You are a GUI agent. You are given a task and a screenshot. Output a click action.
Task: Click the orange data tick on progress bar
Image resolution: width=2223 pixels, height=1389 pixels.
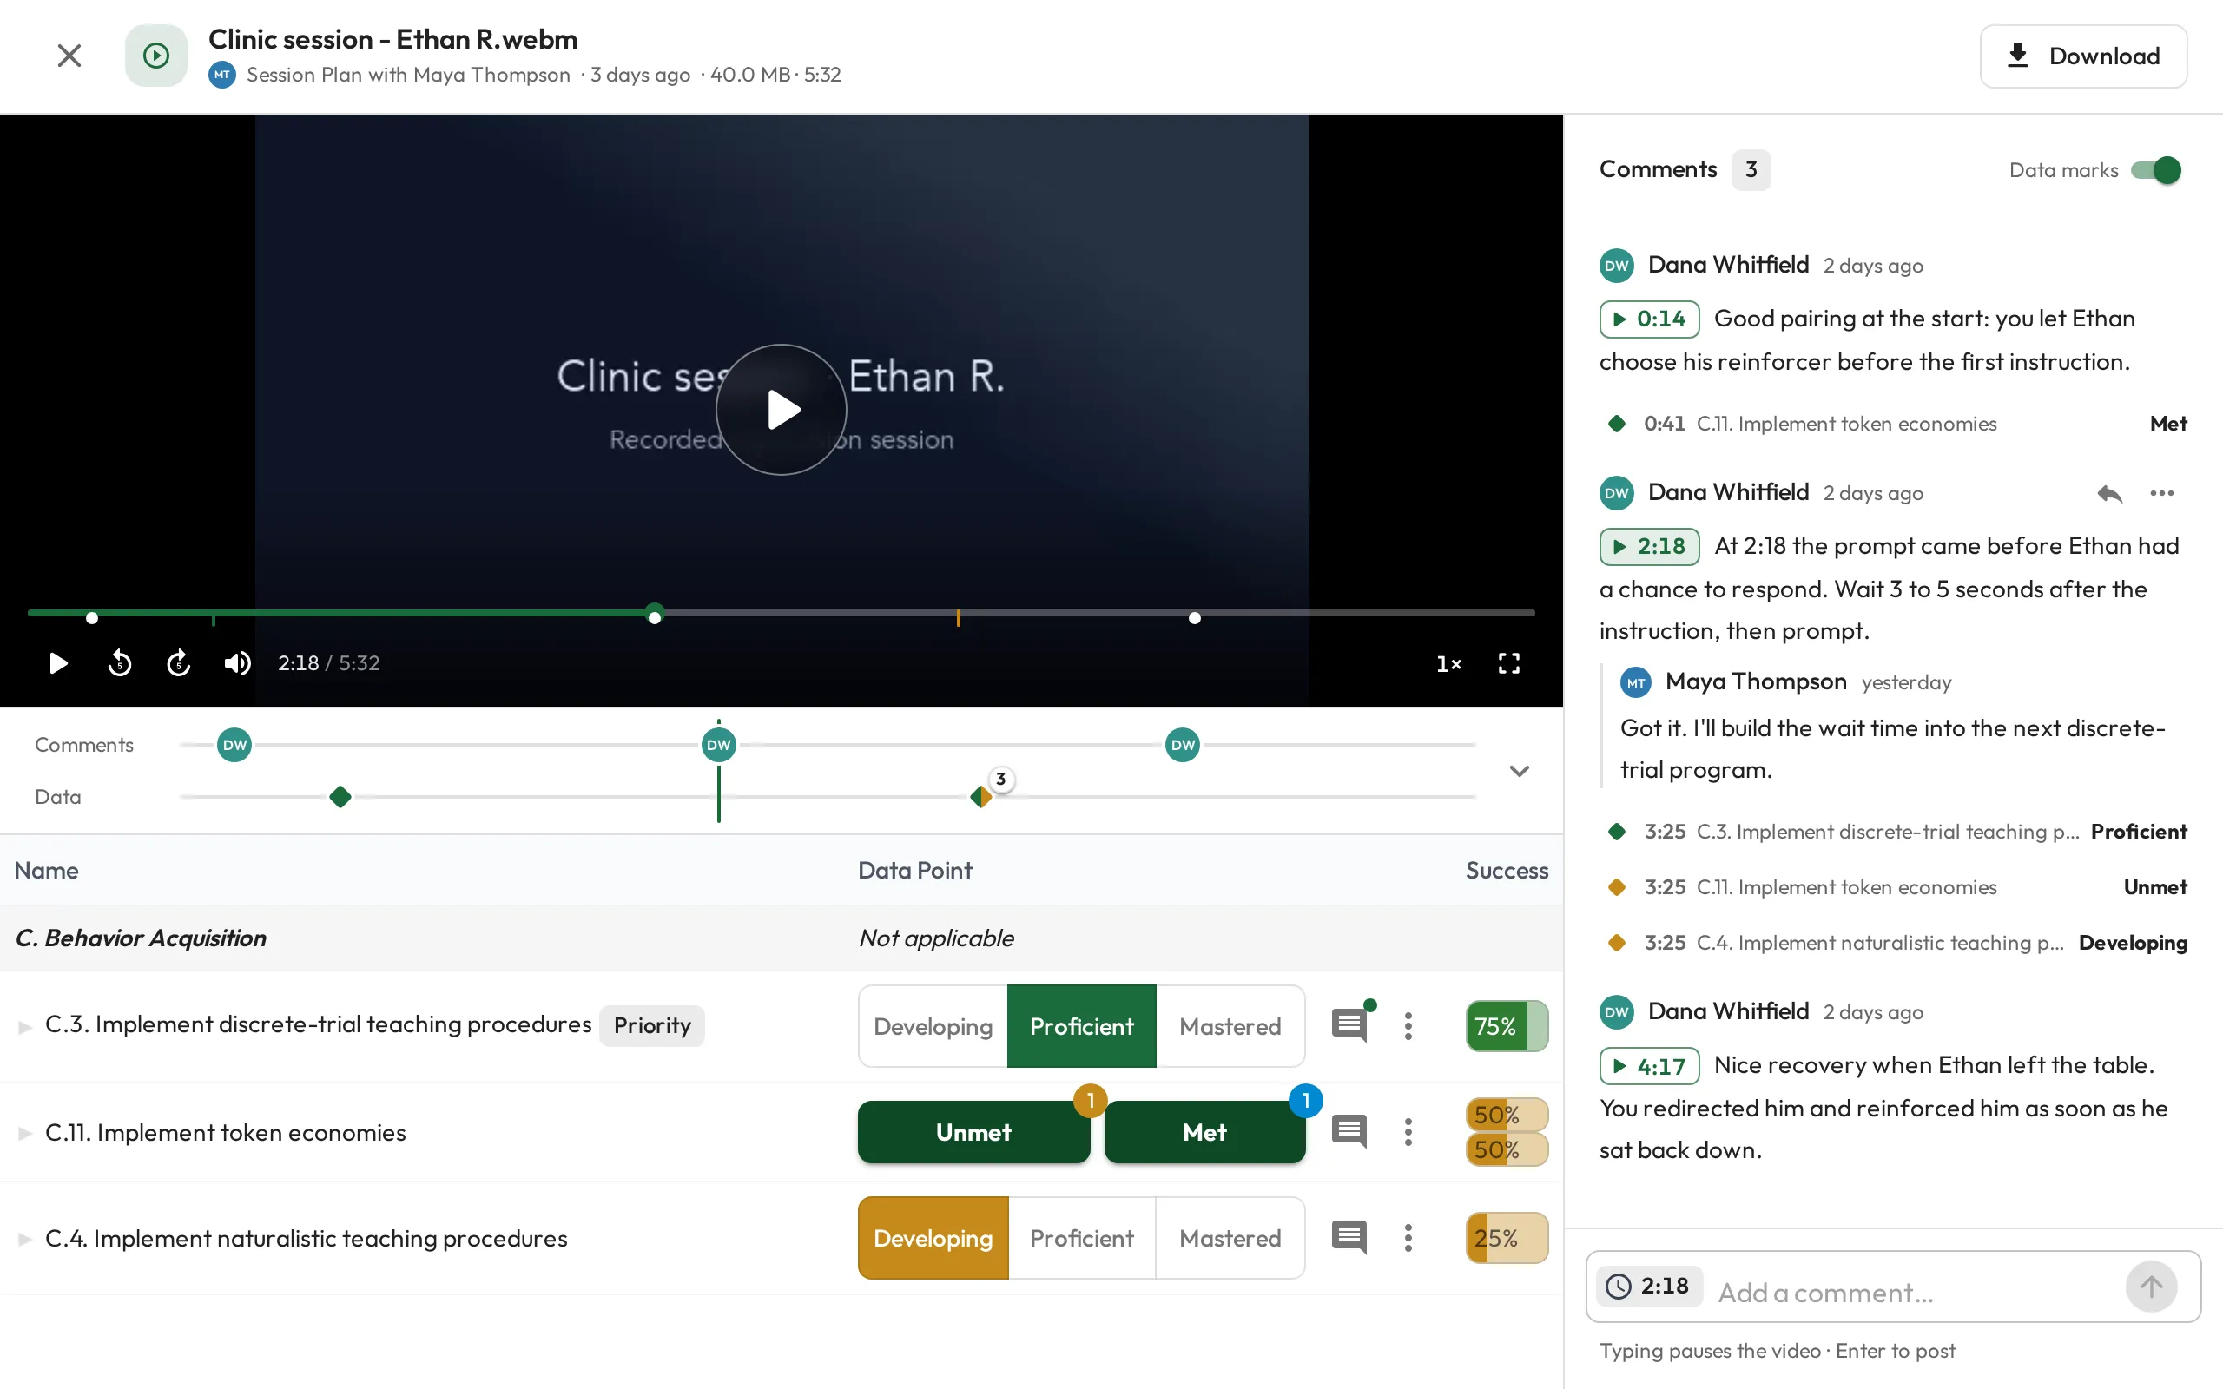coord(958,617)
